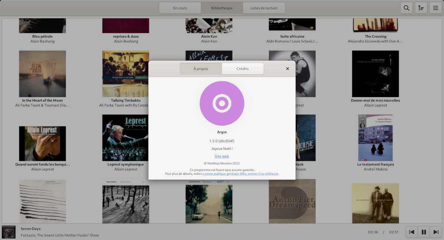The image size is (444, 240).
Task: Click the purple Argos disc logo
Action: 222,103
